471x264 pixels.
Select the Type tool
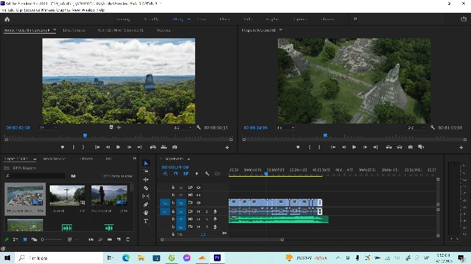point(146,221)
